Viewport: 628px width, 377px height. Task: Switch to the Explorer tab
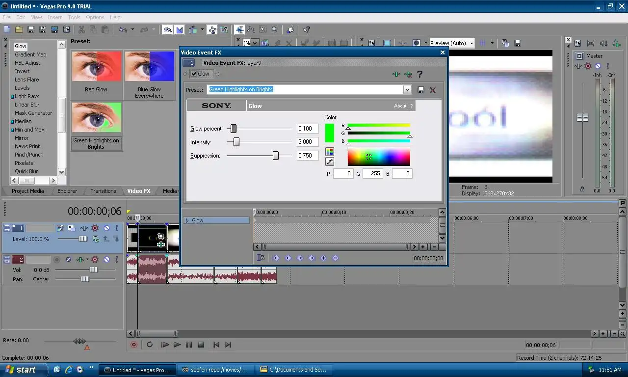pyautogui.click(x=67, y=191)
